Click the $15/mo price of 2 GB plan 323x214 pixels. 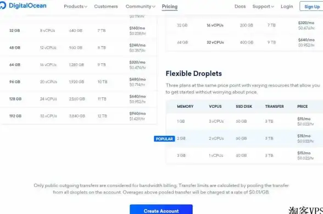pos(304,136)
